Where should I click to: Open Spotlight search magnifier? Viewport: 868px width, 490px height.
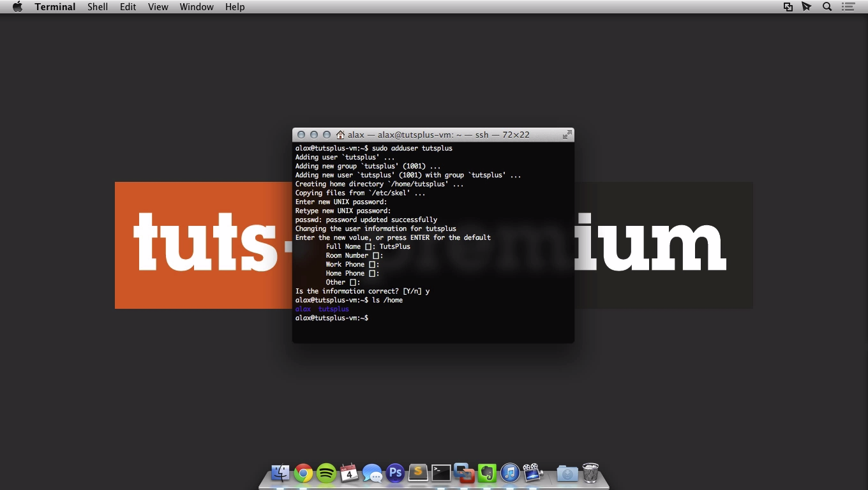(827, 7)
